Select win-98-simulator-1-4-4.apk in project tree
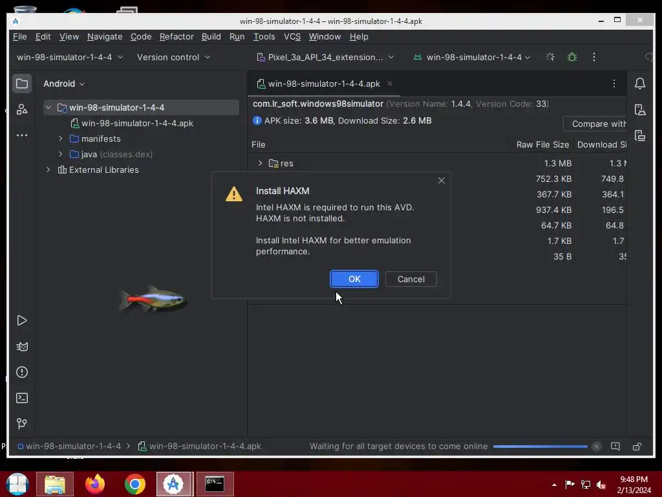This screenshot has height=497, width=662. (137, 123)
